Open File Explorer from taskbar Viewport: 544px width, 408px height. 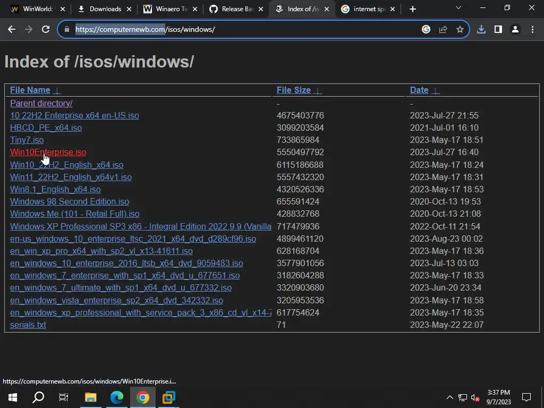point(90,397)
